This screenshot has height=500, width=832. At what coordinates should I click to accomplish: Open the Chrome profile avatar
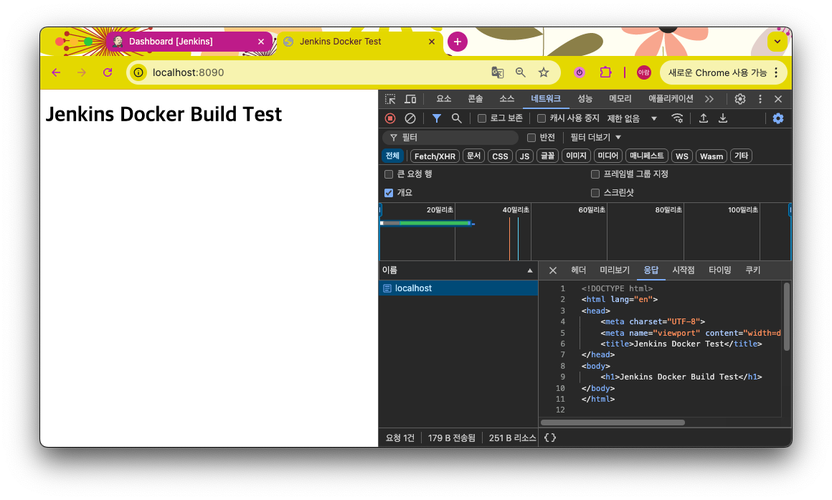coord(643,72)
